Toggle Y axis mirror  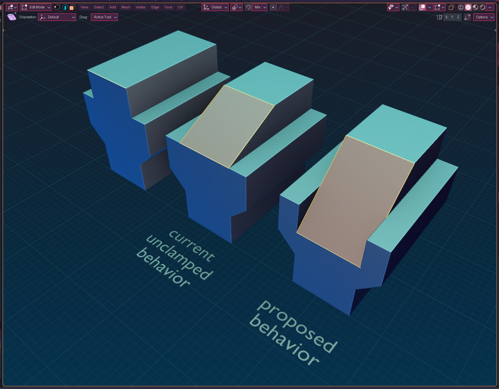tap(452, 17)
